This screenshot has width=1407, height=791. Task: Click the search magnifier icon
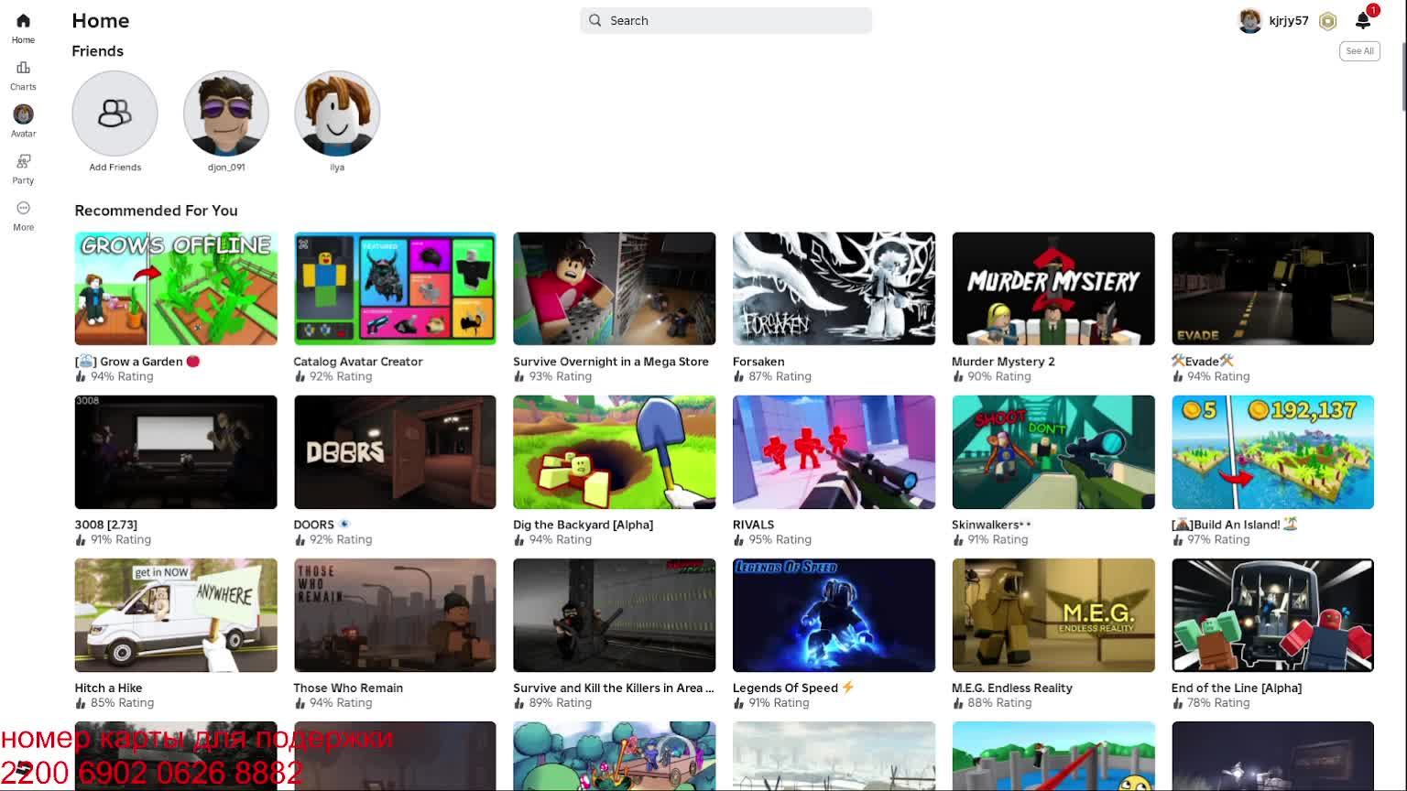[x=595, y=20]
